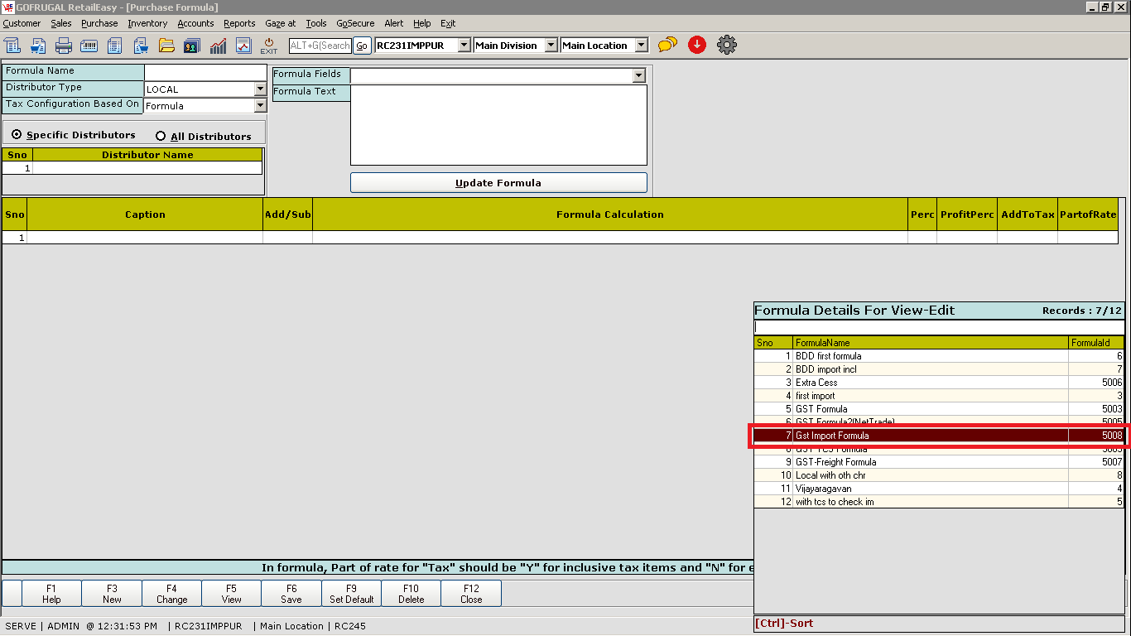Open the yellow chat bubbles icon

click(x=667, y=45)
